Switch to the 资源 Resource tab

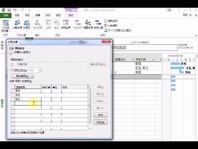coord(27,15)
